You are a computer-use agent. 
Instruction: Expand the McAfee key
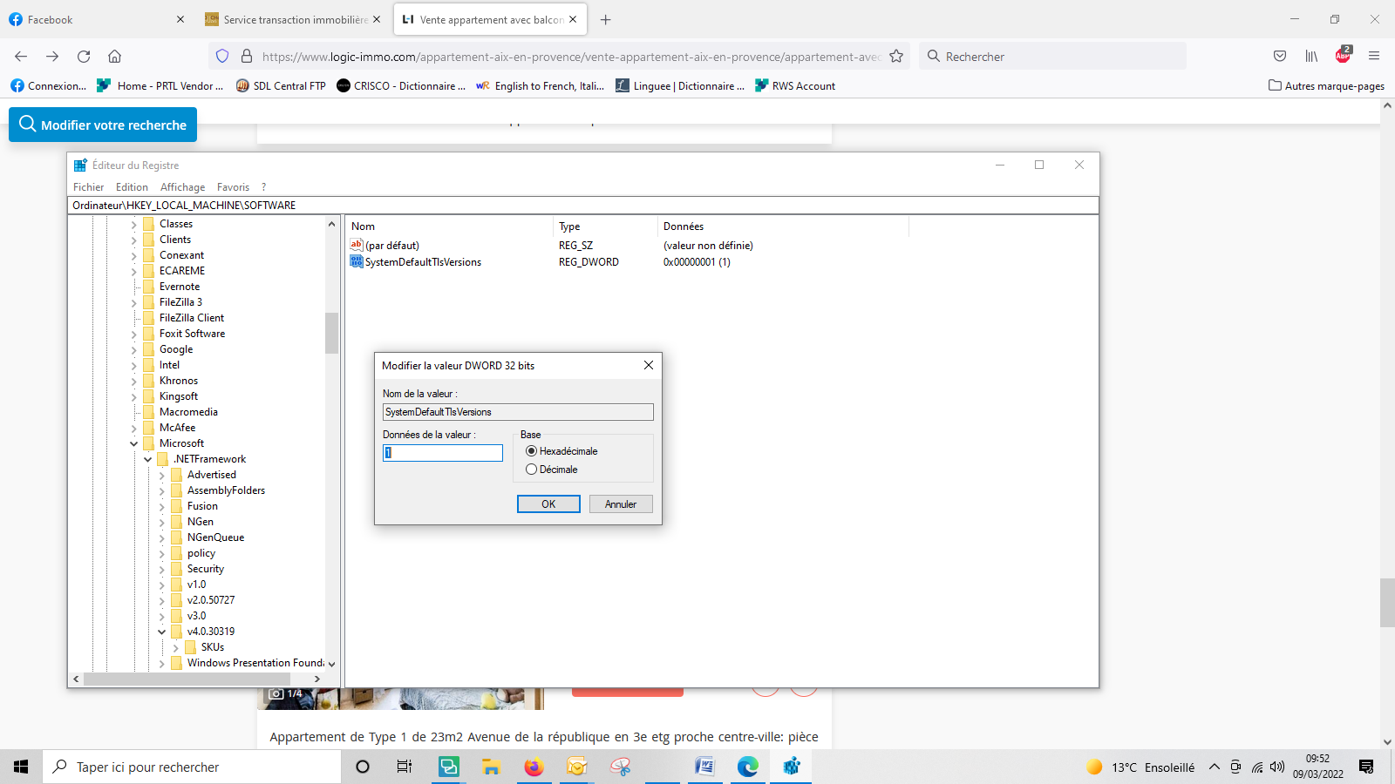click(134, 428)
